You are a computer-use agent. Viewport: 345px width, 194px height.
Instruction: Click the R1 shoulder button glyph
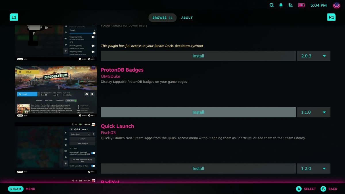[331, 17]
